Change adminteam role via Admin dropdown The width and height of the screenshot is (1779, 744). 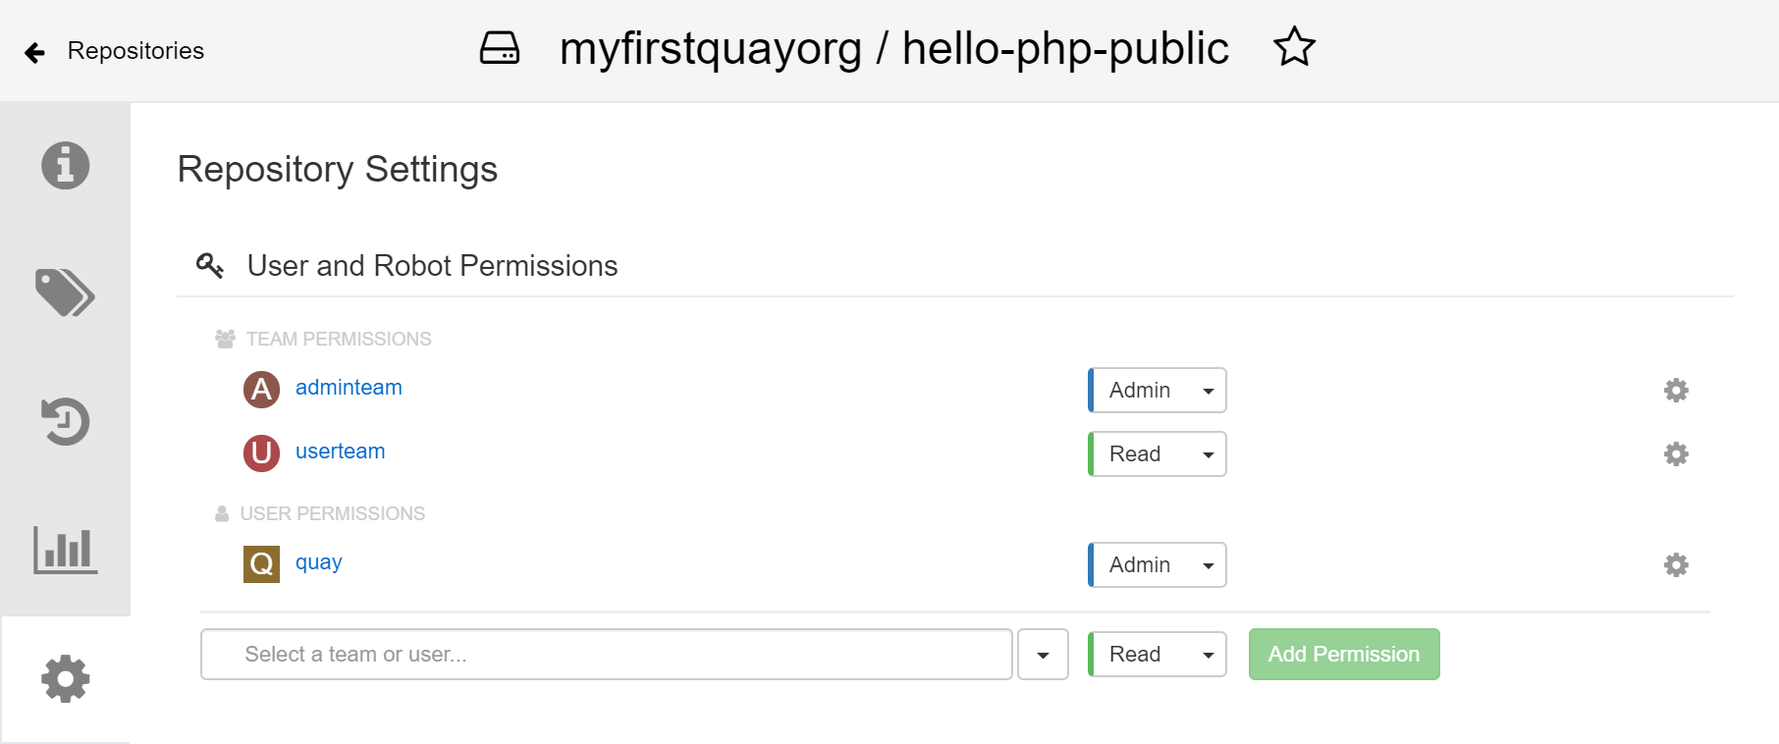[1158, 391]
